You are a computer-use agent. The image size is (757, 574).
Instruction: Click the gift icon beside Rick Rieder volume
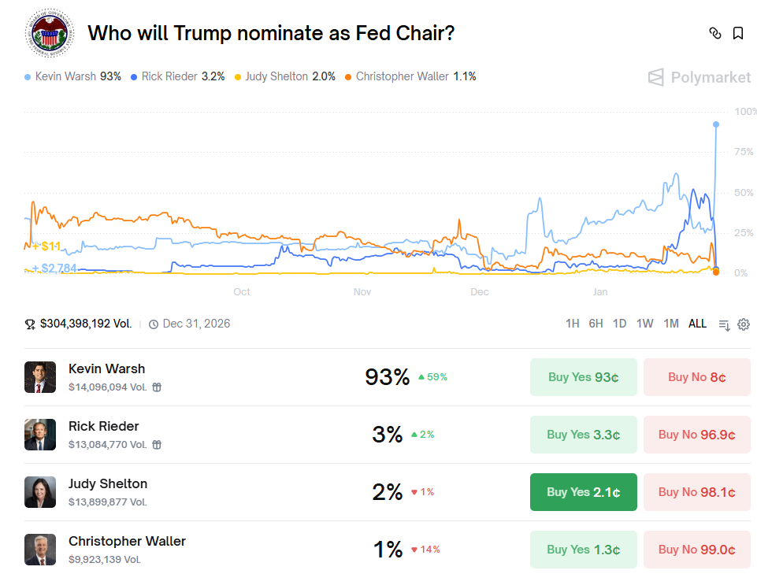[157, 445]
